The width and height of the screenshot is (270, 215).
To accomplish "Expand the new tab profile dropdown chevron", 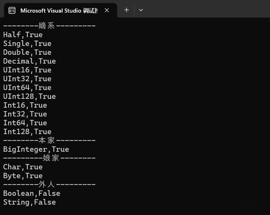I will click(x=141, y=10).
